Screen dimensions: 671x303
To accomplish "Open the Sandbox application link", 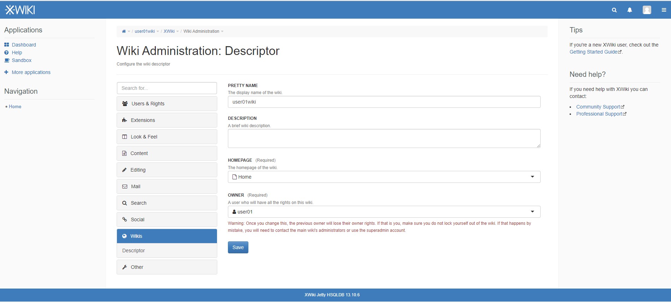I will click(22, 60).
